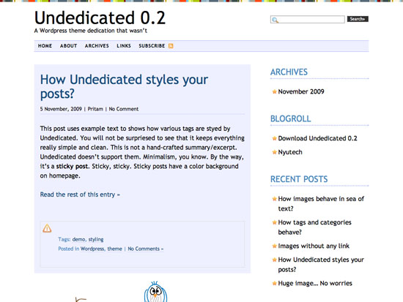Click the star bullet beside November 2009
The width and height of the screenshot is (403, 302).
tap(274, 91)
